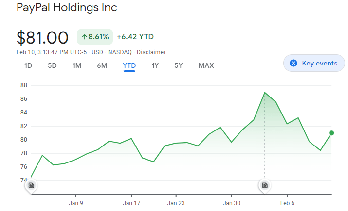
Task: Click the Key events star icon
Action: 293,63
